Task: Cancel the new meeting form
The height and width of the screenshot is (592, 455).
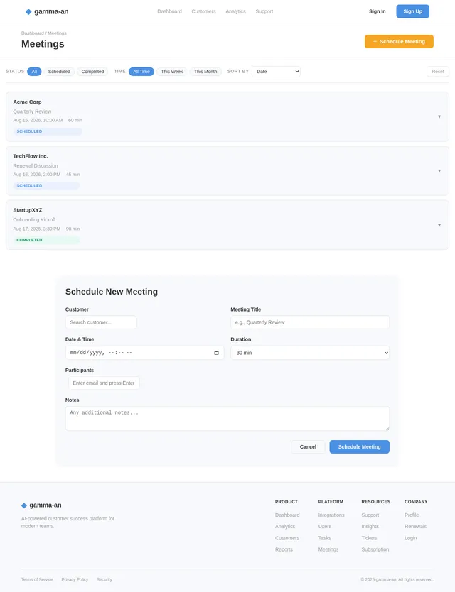Action: click(308, 446)
